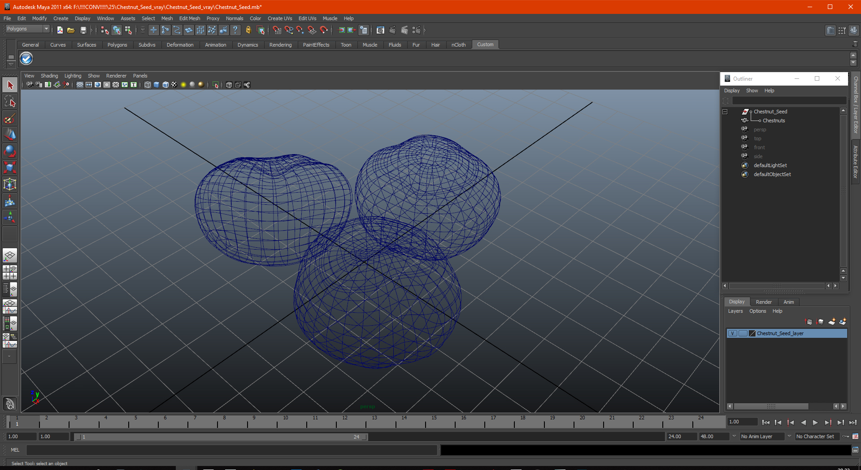Activate the Move tool cone icon
Viewport: 861px width, 470px height.
click(x=10, y=134)
